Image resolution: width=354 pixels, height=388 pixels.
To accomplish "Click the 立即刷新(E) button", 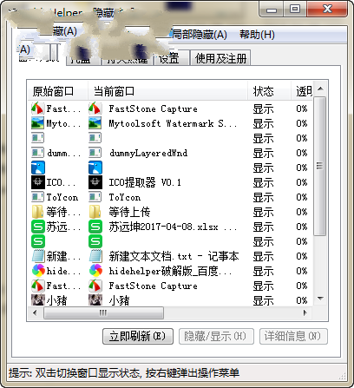I will click(x=138, y=336).
